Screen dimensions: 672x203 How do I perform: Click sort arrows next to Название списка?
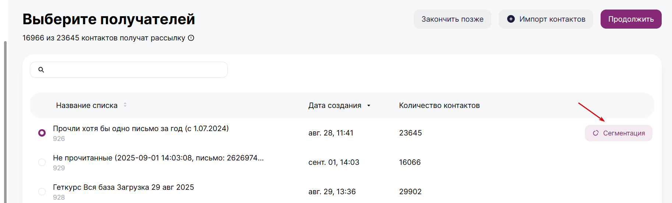[x=125, y=105]
